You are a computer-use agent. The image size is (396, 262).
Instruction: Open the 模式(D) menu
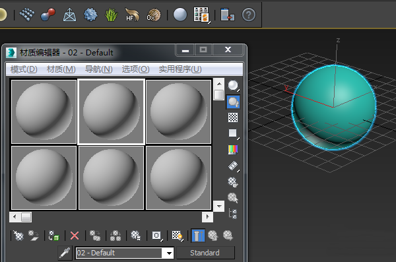click(x=24, y=69)
